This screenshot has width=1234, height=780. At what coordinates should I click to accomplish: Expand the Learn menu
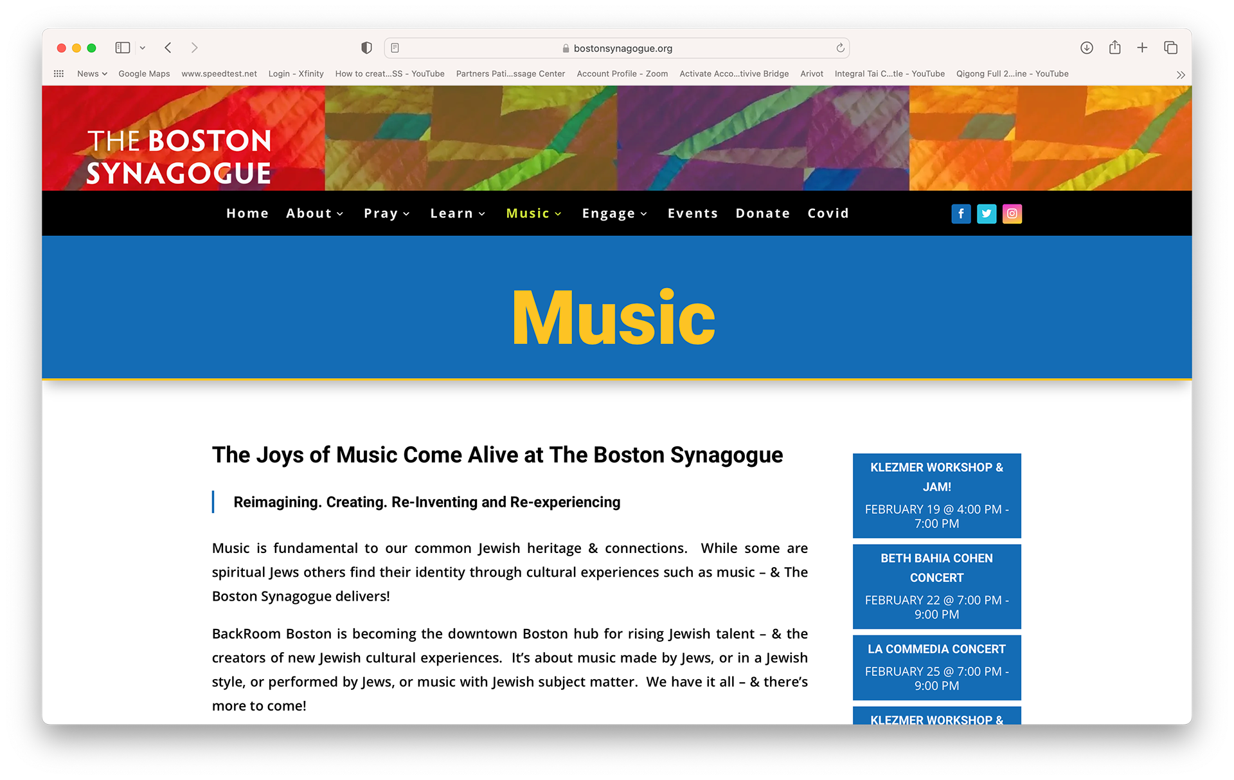pyautogui.click(x=458, y=213)
